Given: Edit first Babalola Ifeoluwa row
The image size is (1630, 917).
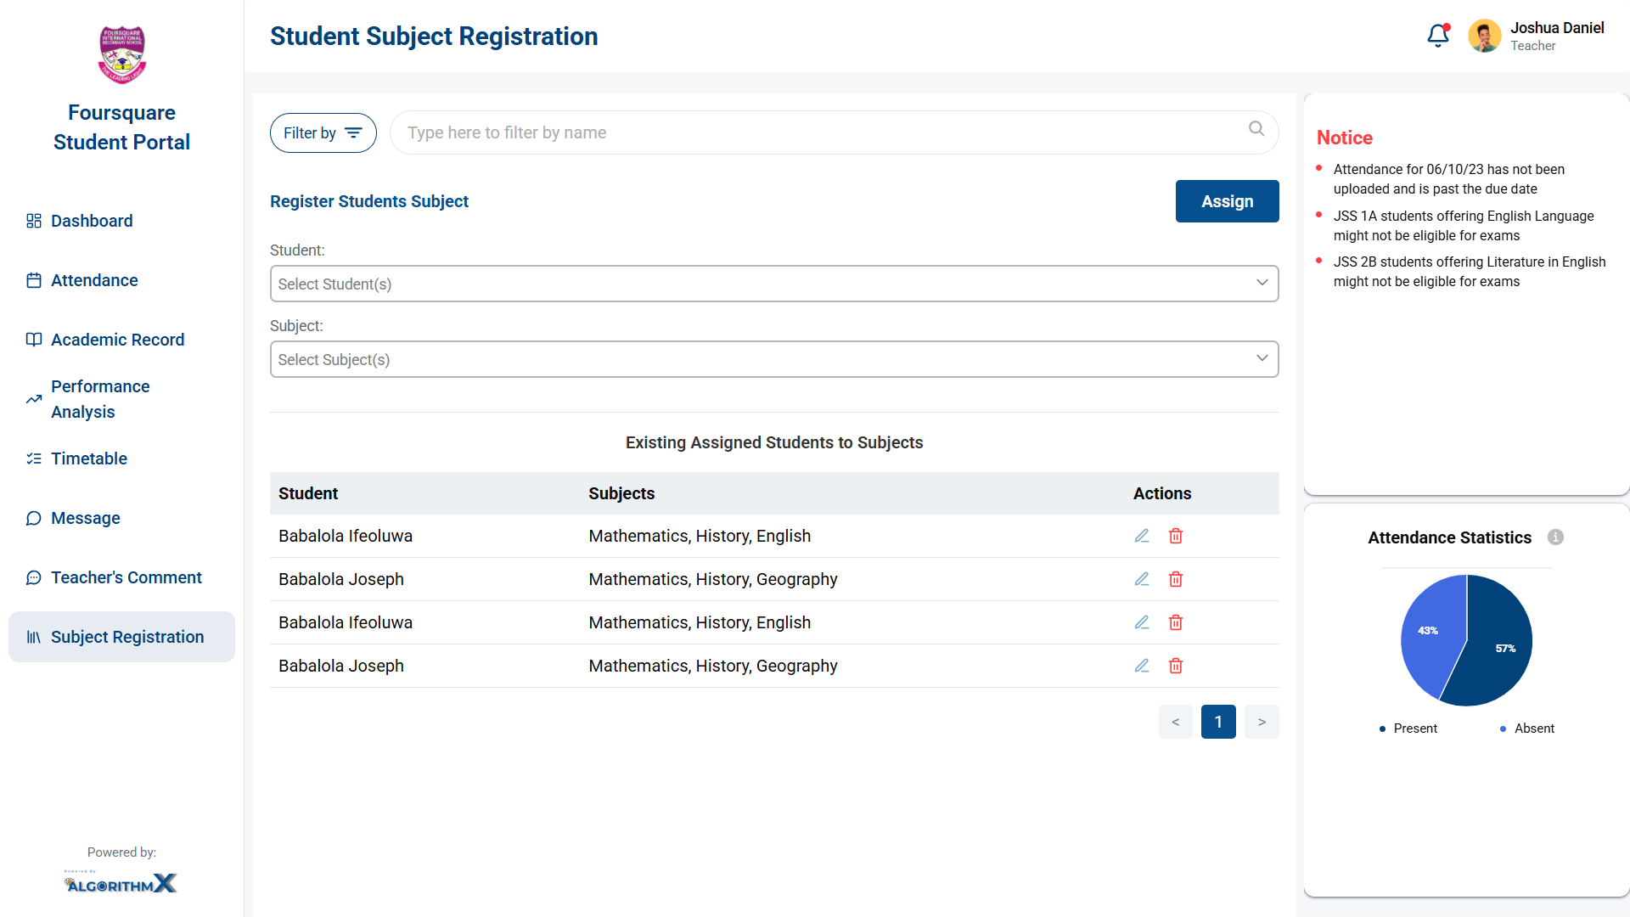Looking at the screenshot, I should click(x=1142, y=536).
